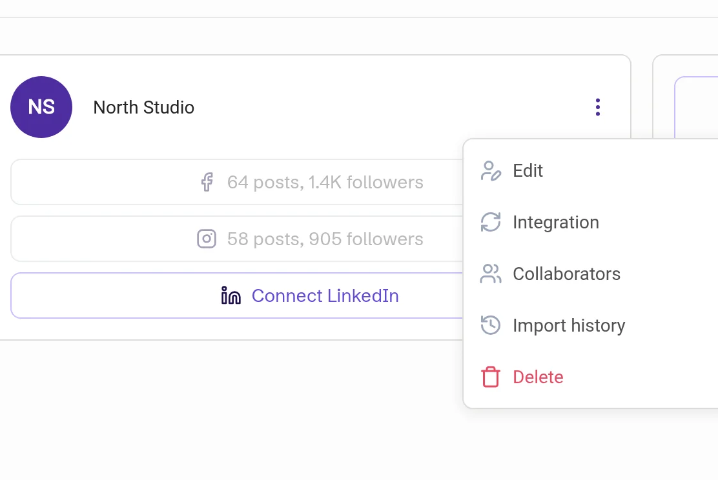This screenshot has width=718, height=480.
Task: Click the red Delete trash icon
Action: coord(491,377)
